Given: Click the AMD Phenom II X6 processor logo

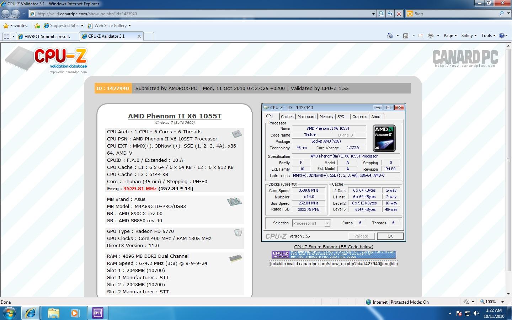Looking at the screenshot, I should click(x=384, y=138).
